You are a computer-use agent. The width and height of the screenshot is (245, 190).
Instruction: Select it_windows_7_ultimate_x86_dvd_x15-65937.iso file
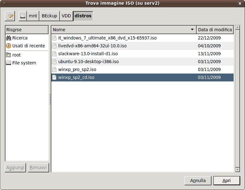142,38
